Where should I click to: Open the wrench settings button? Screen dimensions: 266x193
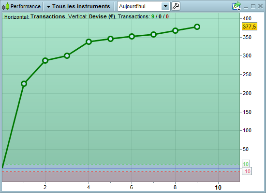click(176, 6)
